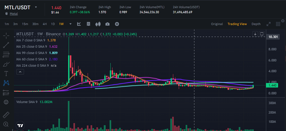Screen dimensions: 286x131
Task: Add a compare symbol with plus icon
Action: [x=117, y=24]
